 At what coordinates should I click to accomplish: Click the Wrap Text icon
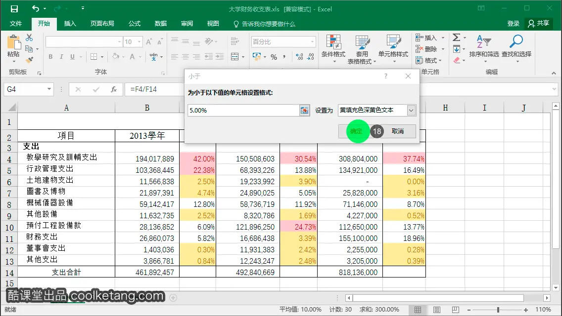click(x=235, y=41)
